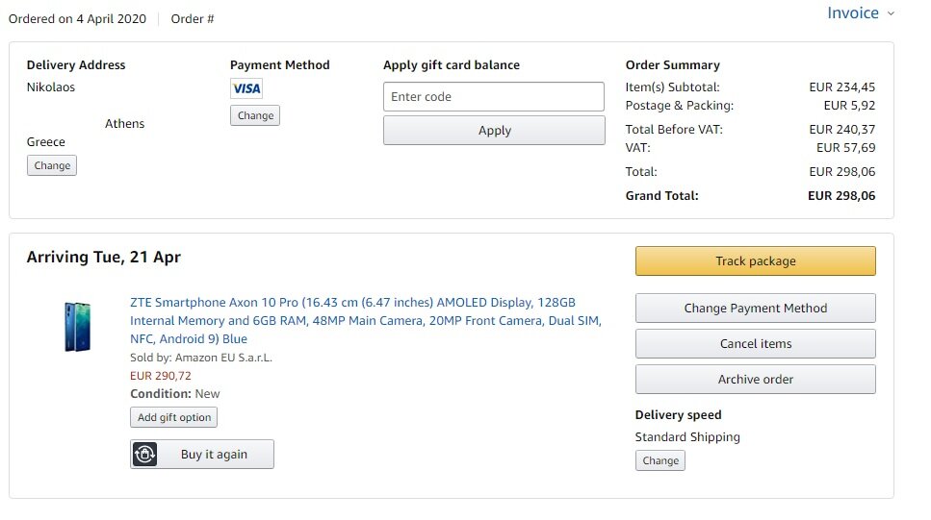The height and width of the screenshot is (520, 931).
Task: Click the Order # label
Action: pyautogui.click(x=193, y=19)
